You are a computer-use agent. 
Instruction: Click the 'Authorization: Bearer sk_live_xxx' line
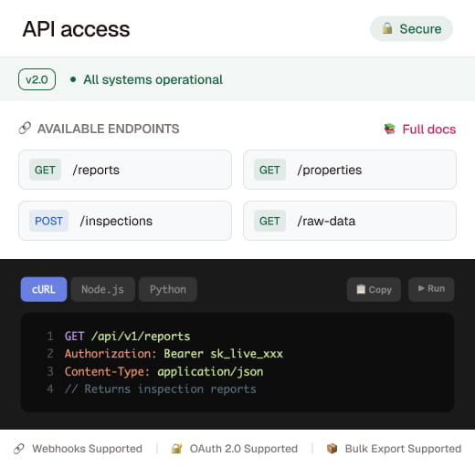174,354
